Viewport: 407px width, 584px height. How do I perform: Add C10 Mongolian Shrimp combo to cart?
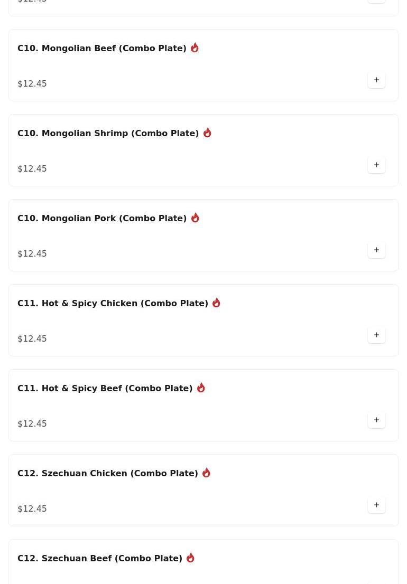point(376,165)
